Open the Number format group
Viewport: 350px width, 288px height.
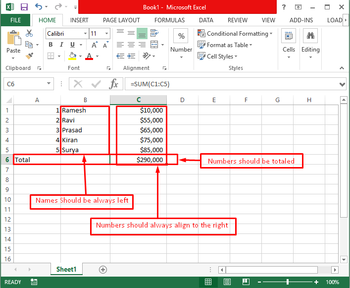tap(181, 44)
